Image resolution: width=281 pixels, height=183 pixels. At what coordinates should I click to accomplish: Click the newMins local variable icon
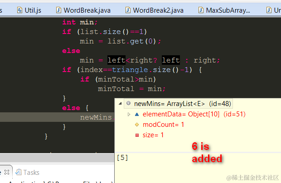128,103
